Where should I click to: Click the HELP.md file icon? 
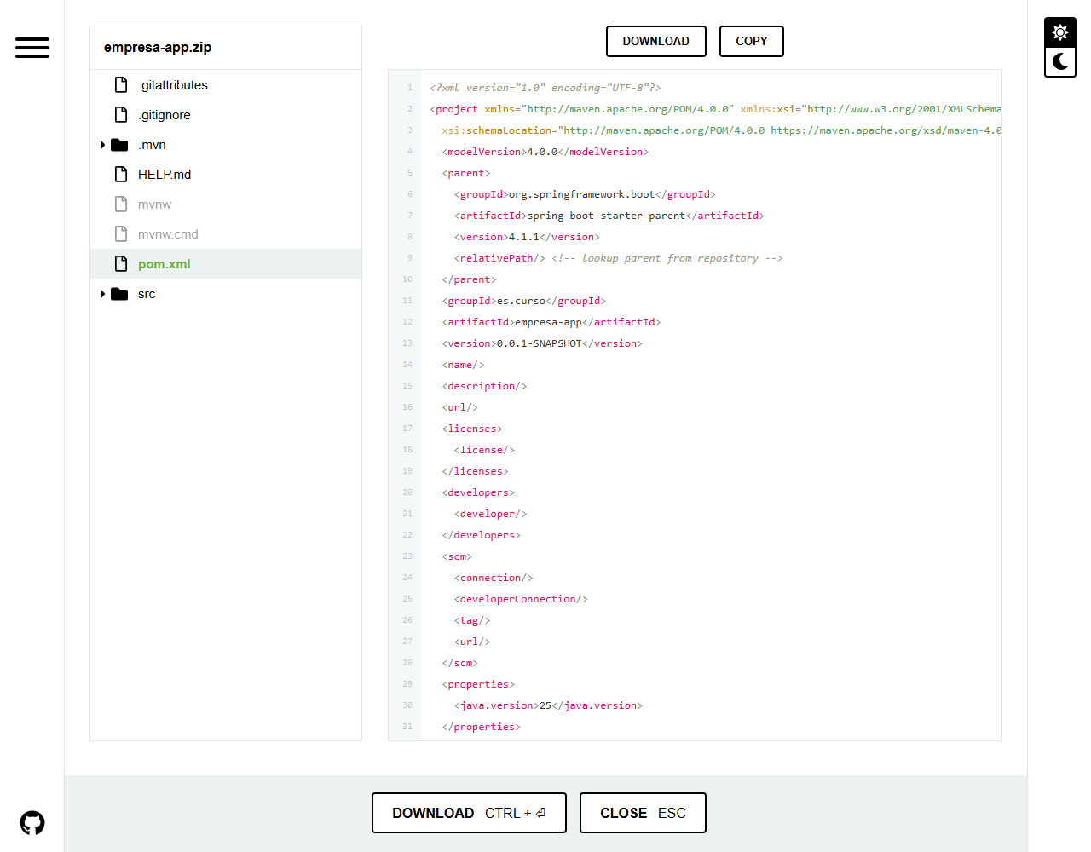121,175
